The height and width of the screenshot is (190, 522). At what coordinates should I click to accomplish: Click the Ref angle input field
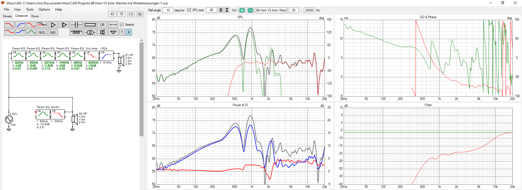click(168, 10)
